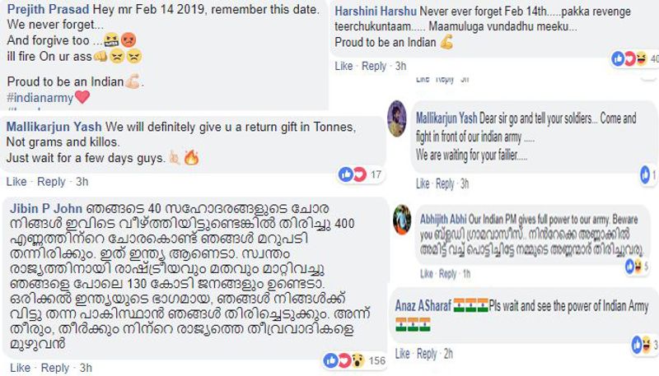659x376 pixels.
Task: Click reaction emojis on Jibin P John's comment
Action: [341, 360]
